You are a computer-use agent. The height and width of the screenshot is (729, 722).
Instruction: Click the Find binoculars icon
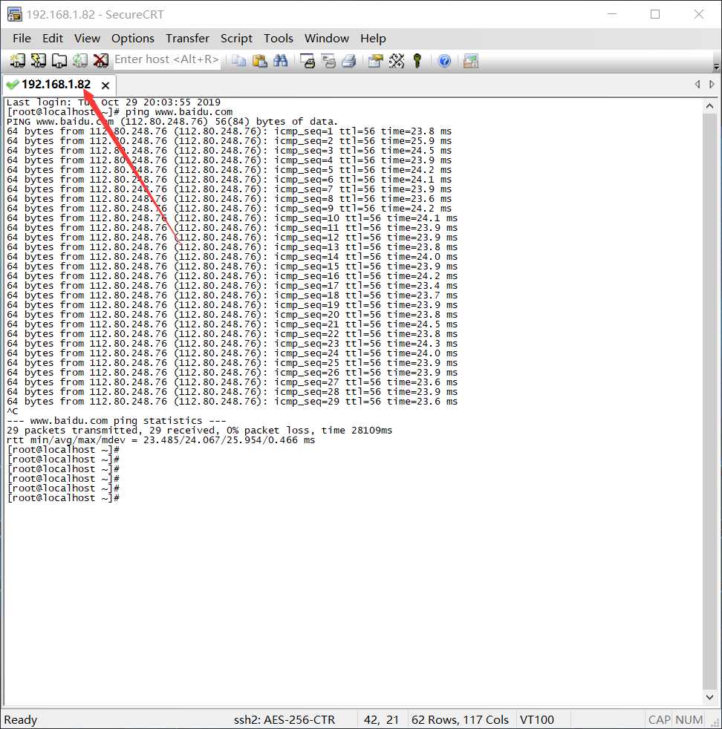tap(280, 61)
